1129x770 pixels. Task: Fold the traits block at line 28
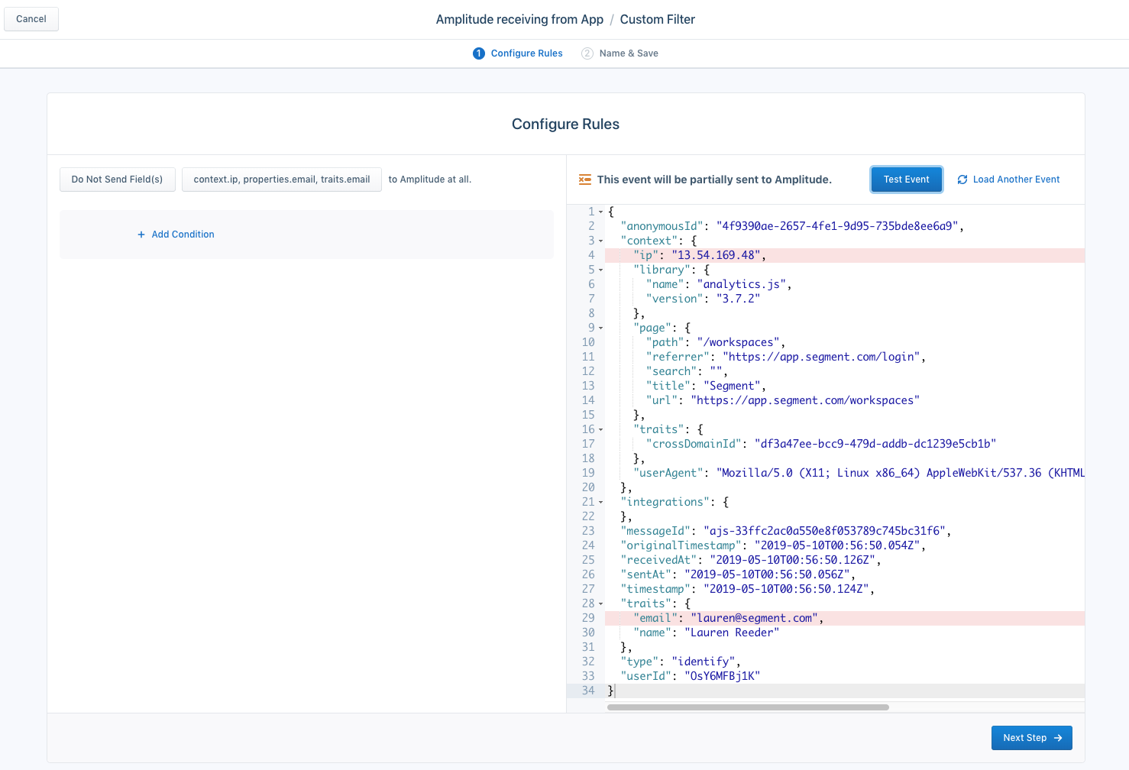pyautogui.click(x=601, y=603)
